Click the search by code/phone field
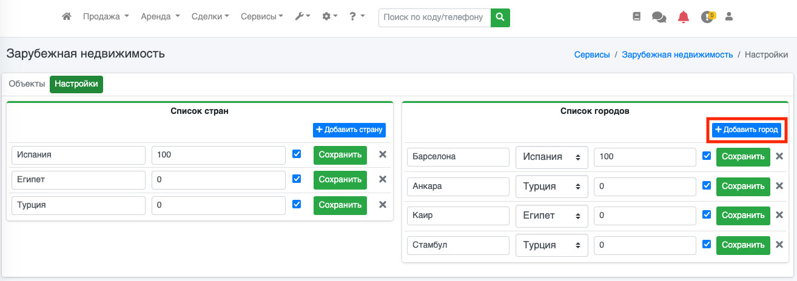This screenshot has height=281, width=797. (x=434, y=18)
